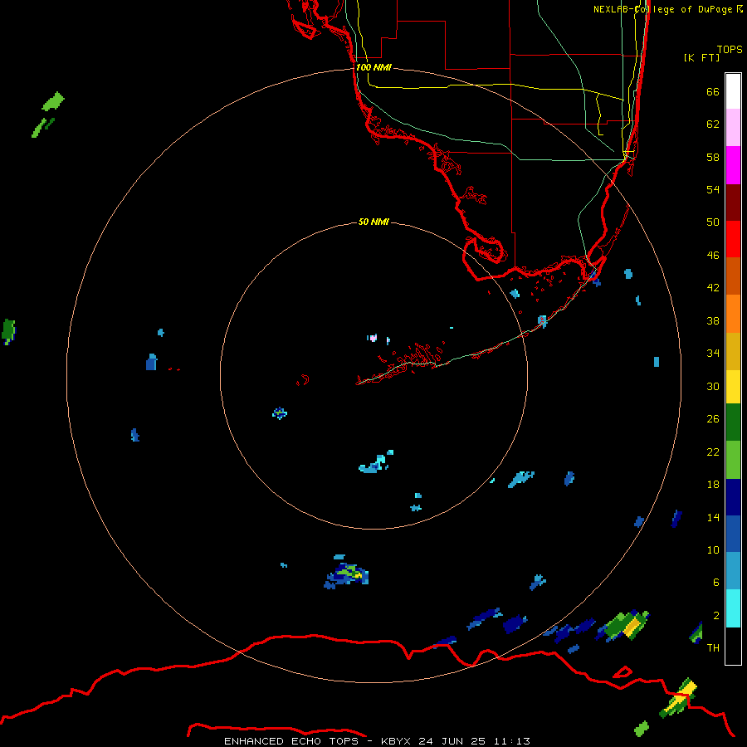Click the TOPS legend title
747x747 pixels.
tap(730, 50)
